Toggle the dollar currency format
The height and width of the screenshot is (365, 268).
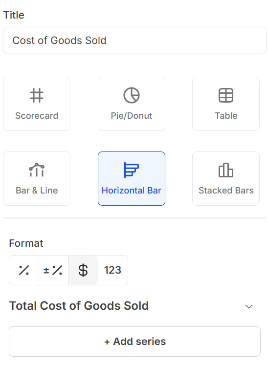83,270
